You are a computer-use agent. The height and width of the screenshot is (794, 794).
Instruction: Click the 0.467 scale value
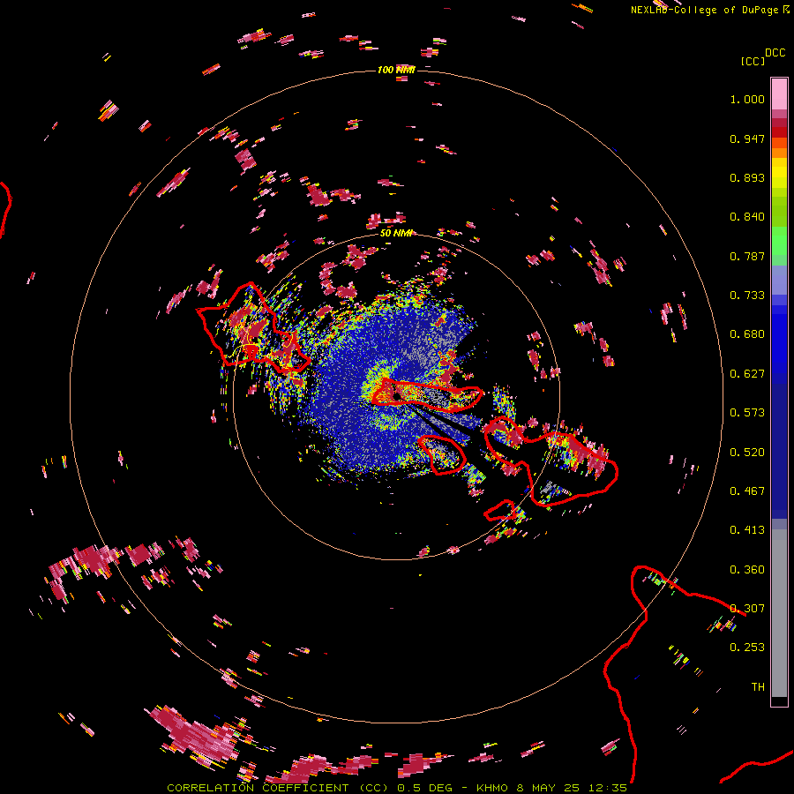pos(747,491)
